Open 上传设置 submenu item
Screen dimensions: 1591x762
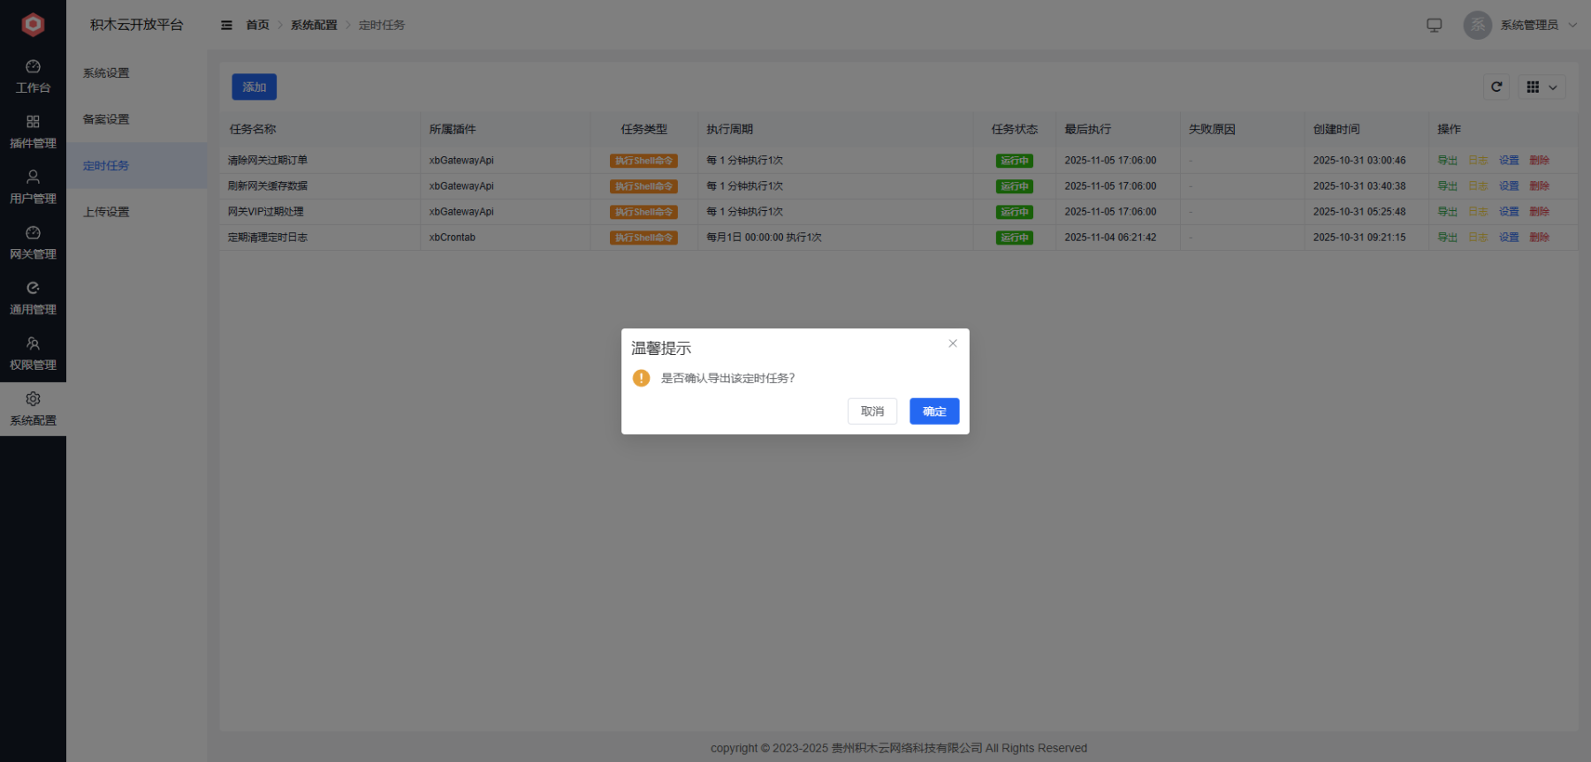click(106, 212)
